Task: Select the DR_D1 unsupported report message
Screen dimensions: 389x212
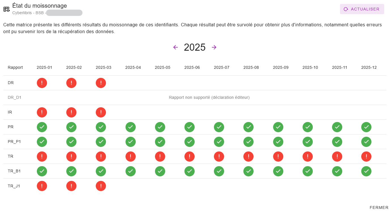Action: tap(209, 97)
